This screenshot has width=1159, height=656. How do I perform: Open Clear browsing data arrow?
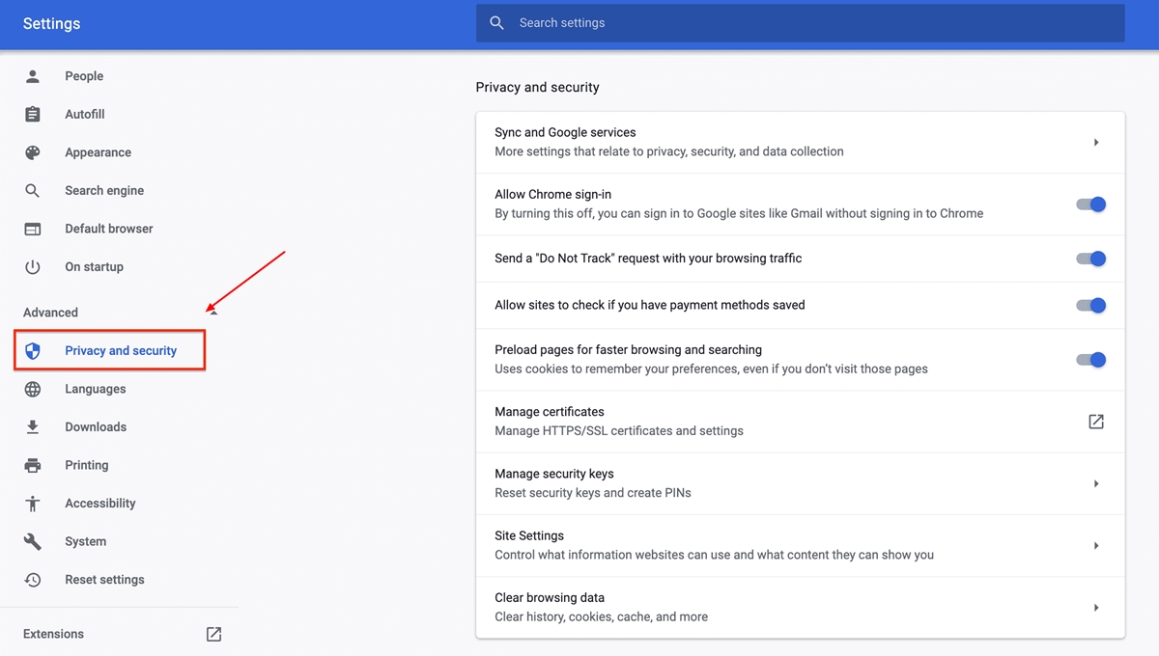[x=1096, y=608]
